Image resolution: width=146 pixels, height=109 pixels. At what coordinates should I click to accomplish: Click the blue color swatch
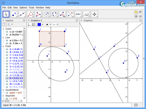(x=39, y=24)
